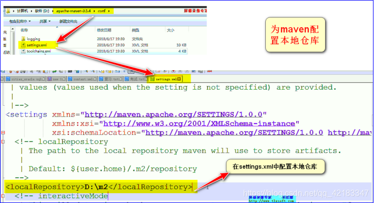
Task: Expand the breadcrumb arrow after 计算机
Action: [31, 11]
